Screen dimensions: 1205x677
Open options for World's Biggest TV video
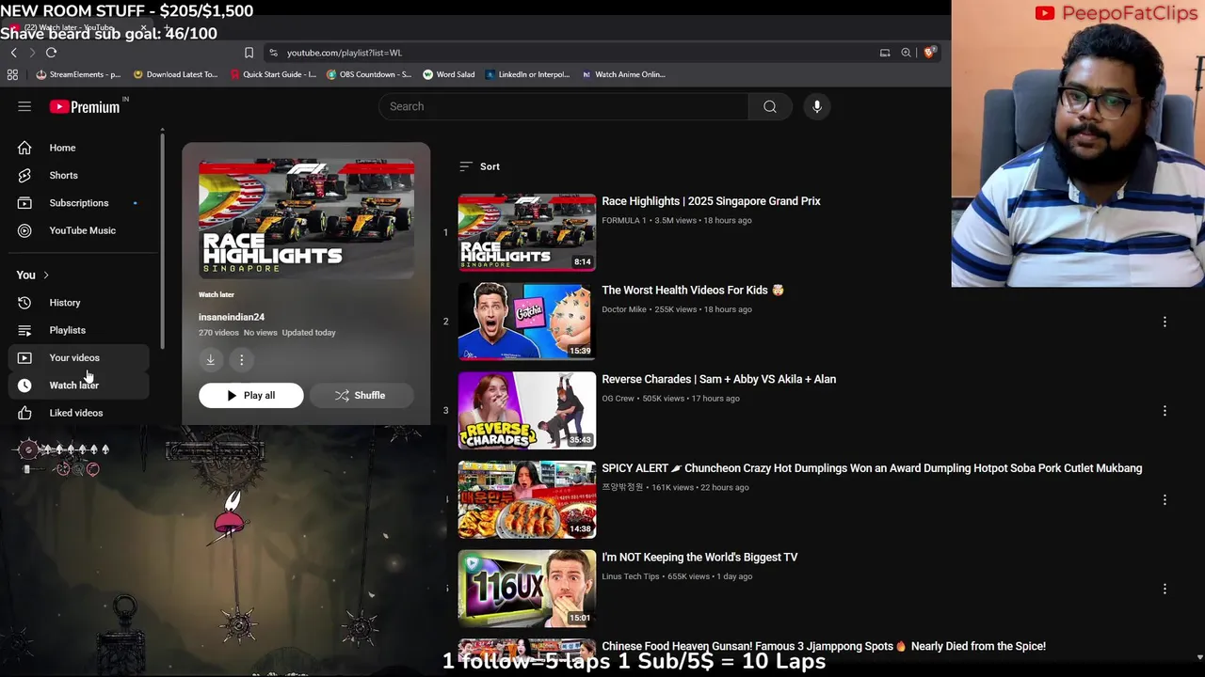[1165, 589]
